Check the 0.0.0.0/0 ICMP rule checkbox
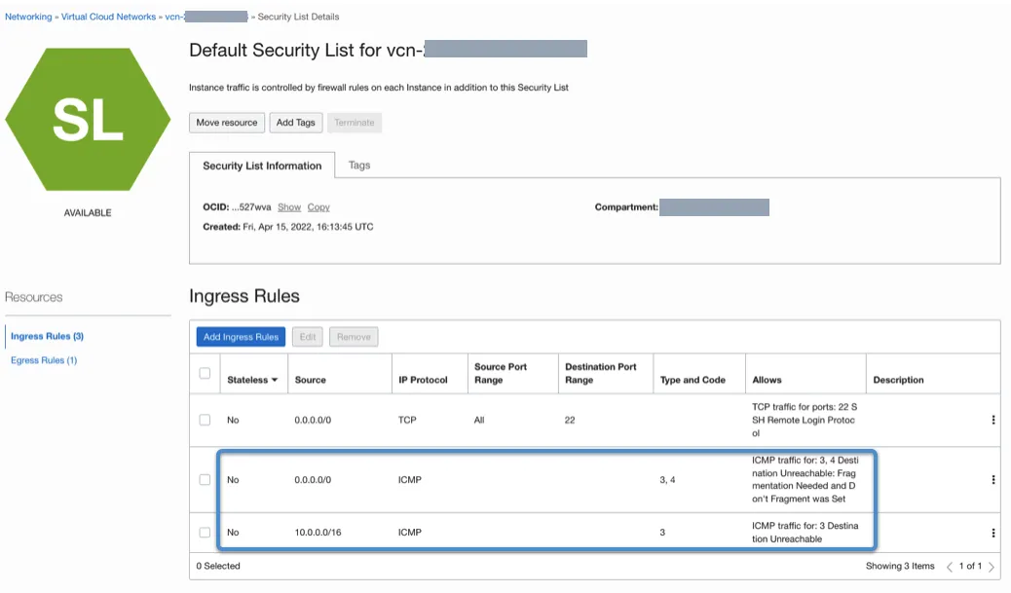Image resolution: width=1011 pixels, height=593 pixels. point(205,479)
